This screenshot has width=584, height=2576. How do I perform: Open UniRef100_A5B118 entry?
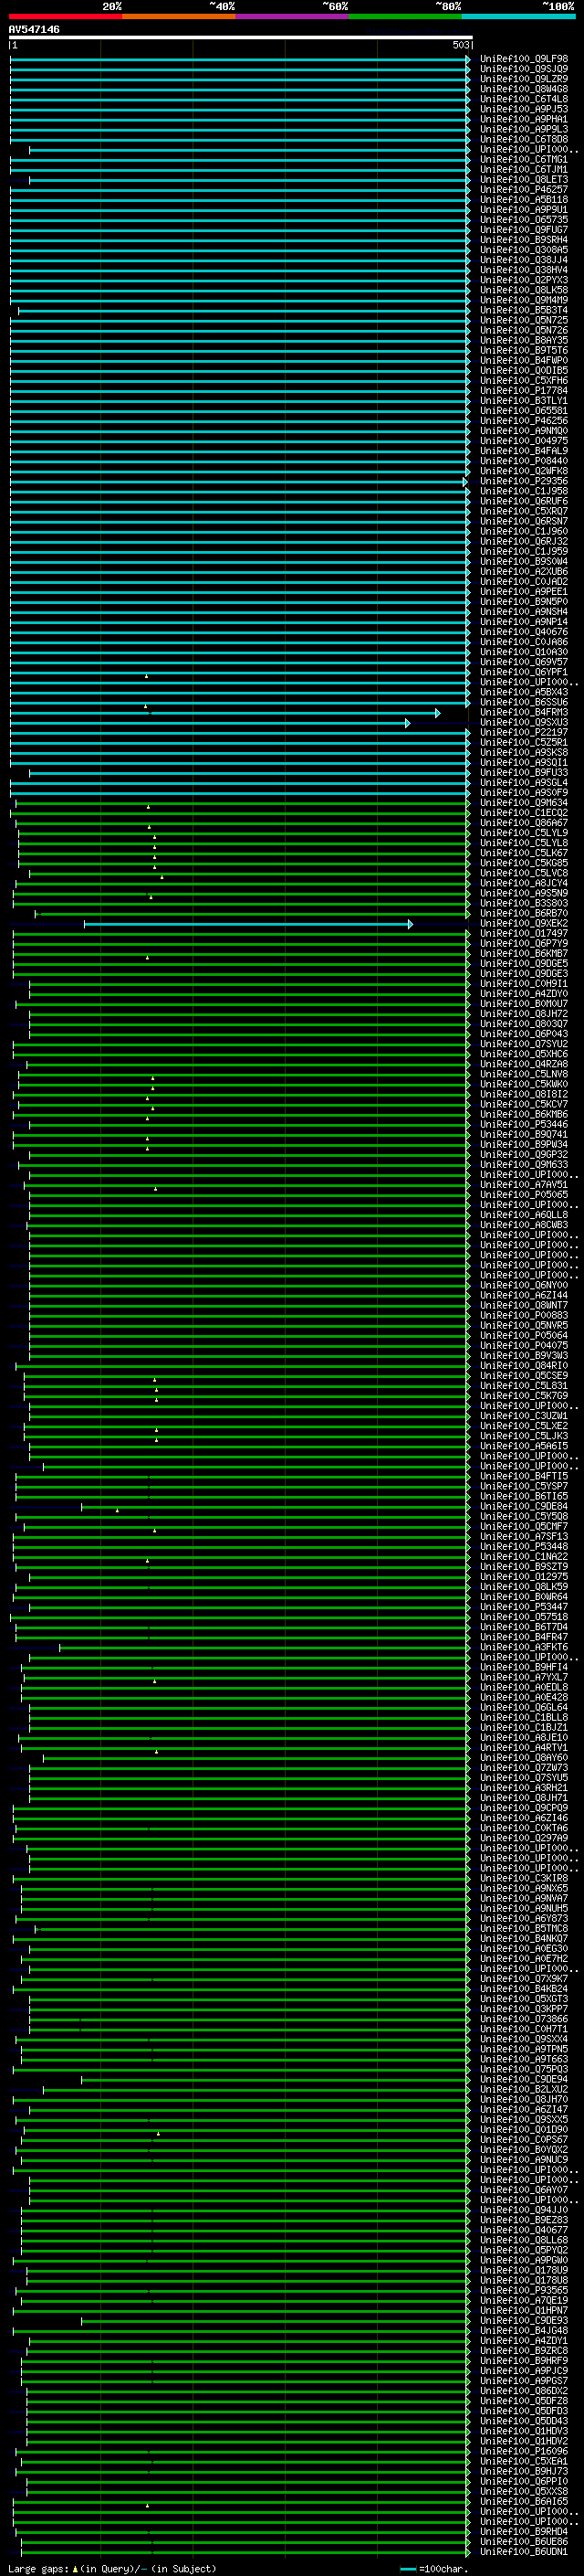(x=523, y=200)
